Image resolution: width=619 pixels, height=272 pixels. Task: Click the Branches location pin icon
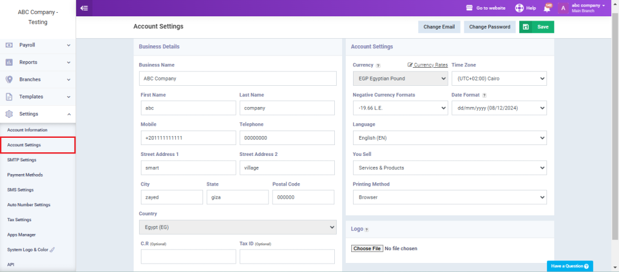tap(9, 79)
